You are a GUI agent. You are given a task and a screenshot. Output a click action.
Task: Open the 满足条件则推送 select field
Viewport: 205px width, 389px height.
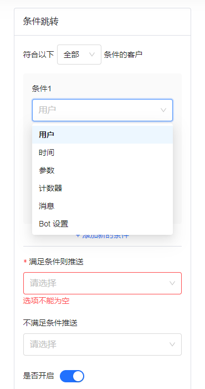tap(102, 283)
